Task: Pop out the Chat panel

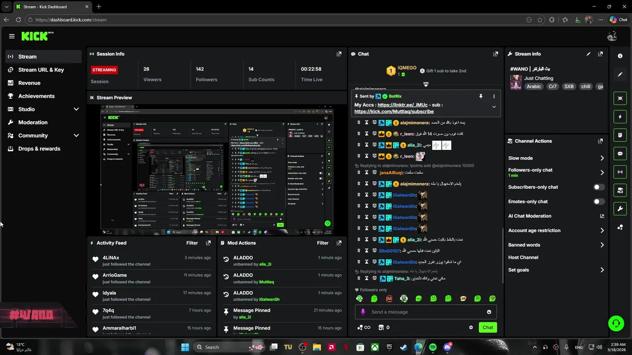Action: [x=496, y=54]
